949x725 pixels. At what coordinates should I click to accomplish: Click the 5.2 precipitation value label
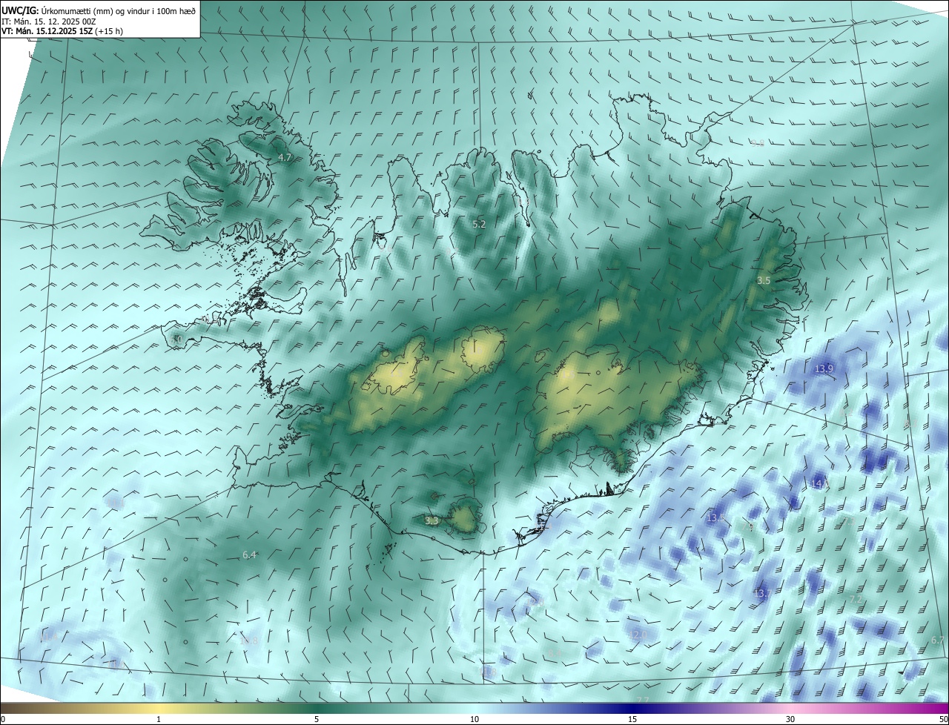coord(479,224)
